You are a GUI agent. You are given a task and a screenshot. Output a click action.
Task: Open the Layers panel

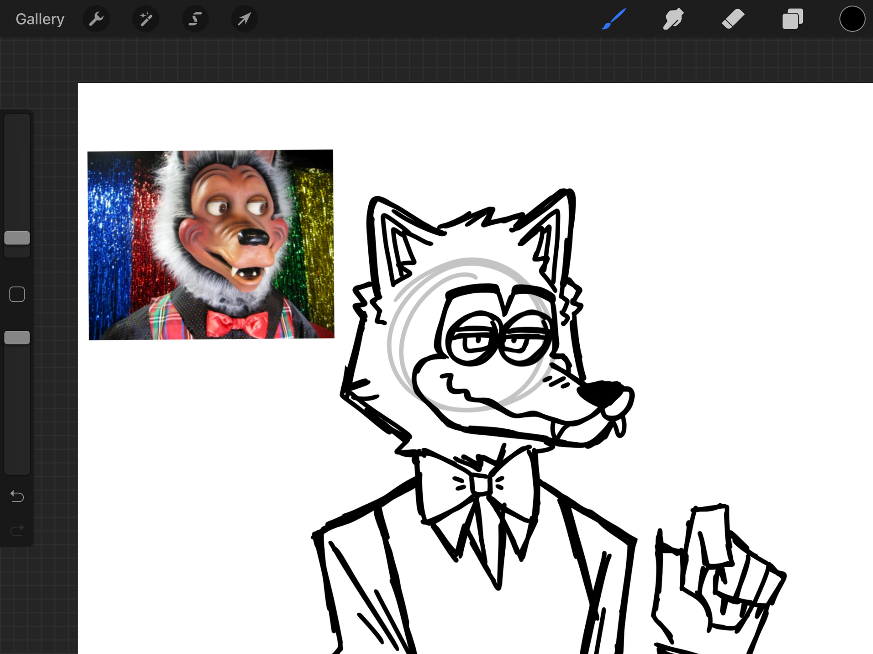tap(793, 19)
